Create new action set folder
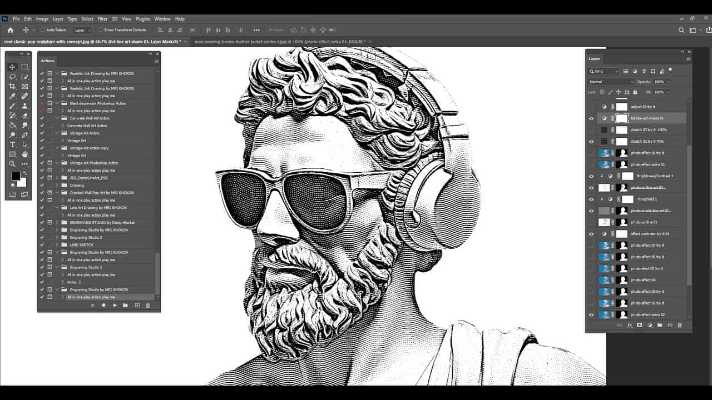712x400 pixels. click(125, 305)
